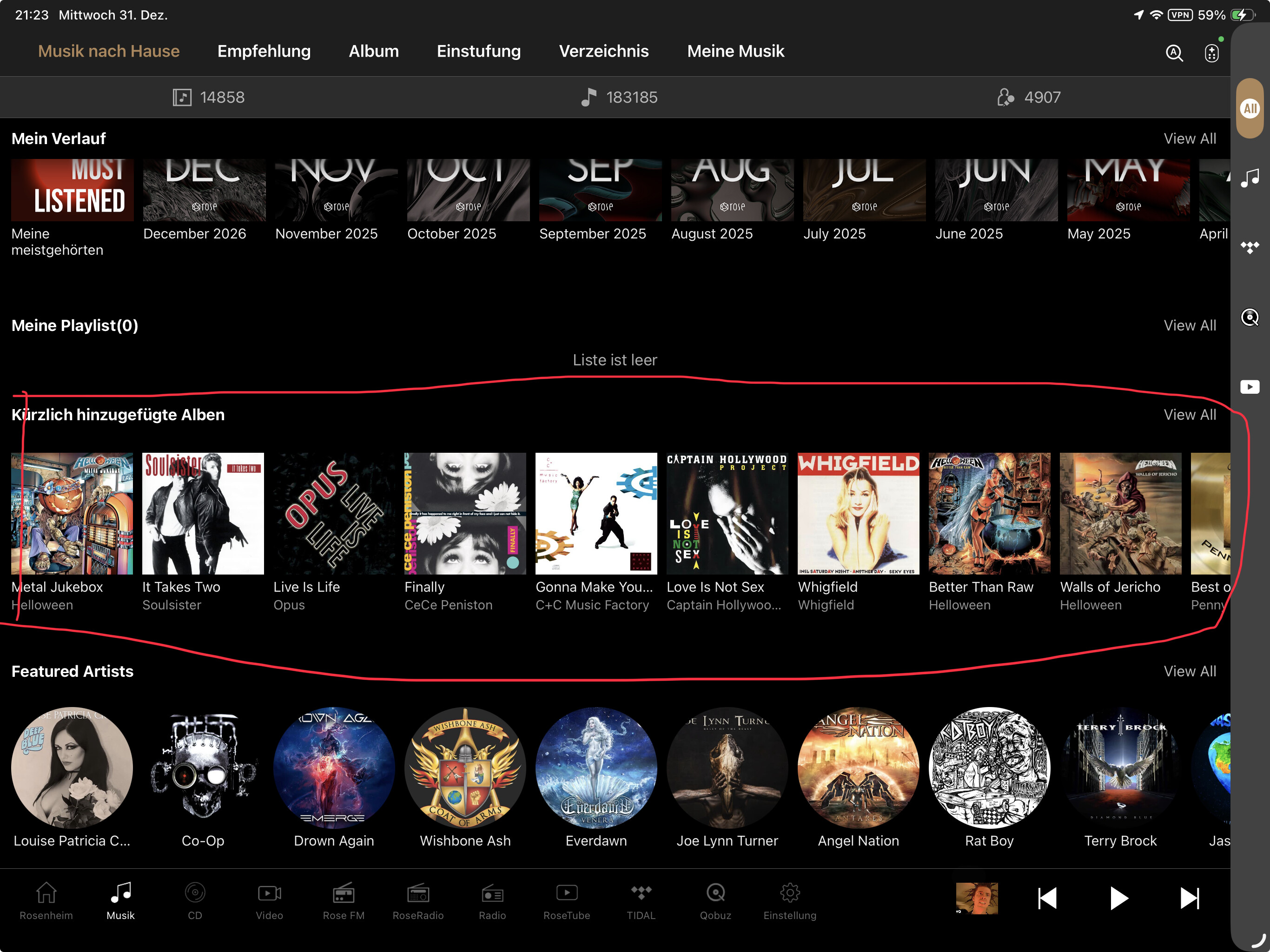Open the search icon in top bar
This screenshot has width=1270, height=952.
(x=1174, y=53)
